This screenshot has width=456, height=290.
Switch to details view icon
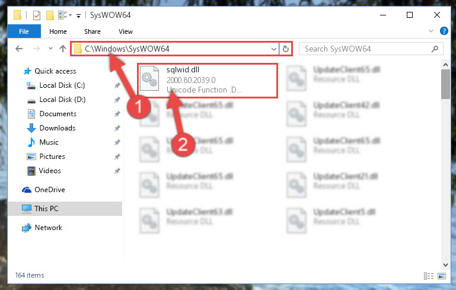tap(429, 276)
